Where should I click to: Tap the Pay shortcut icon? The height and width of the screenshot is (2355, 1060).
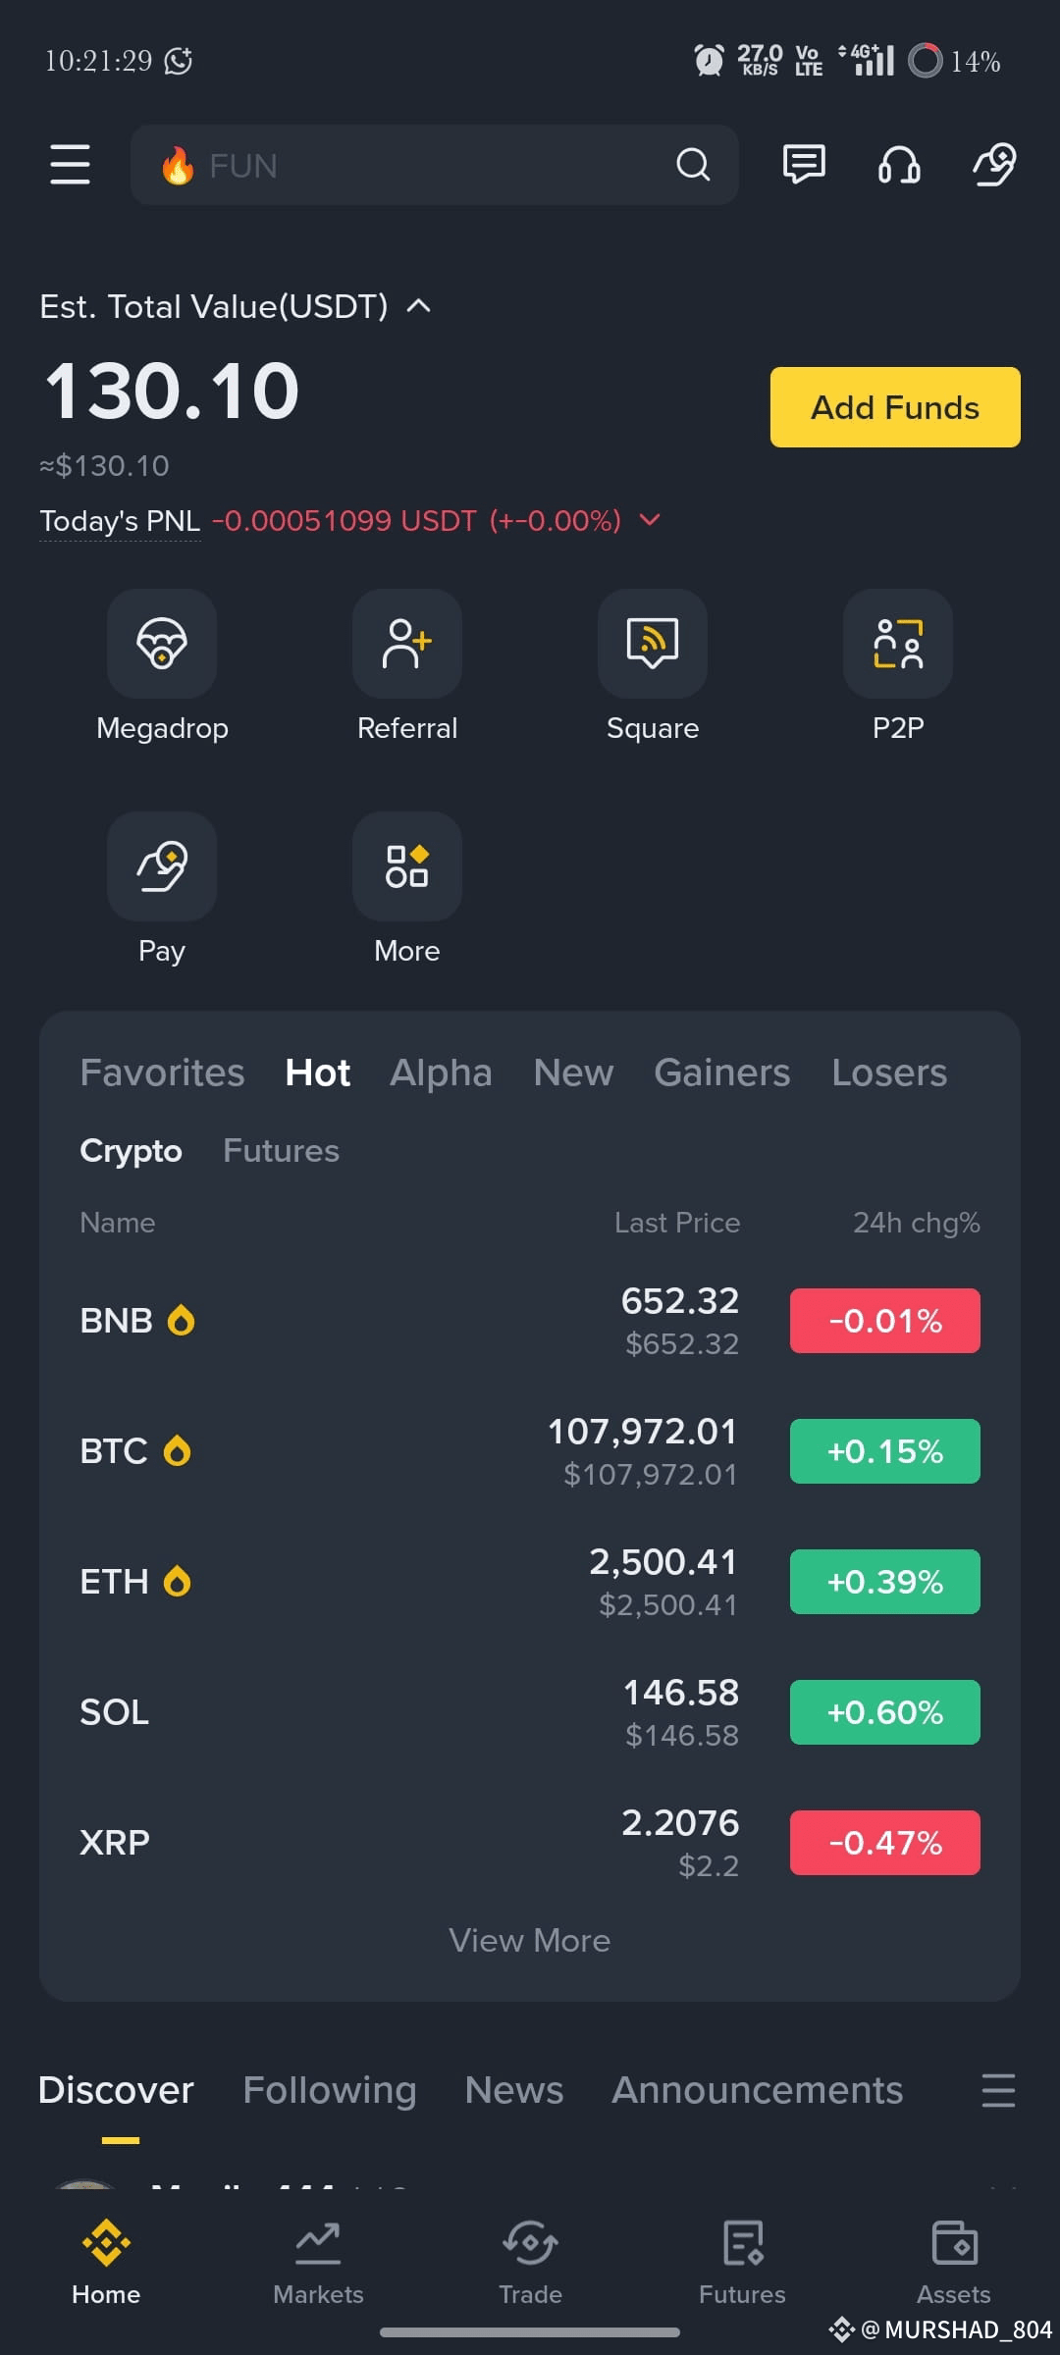click(x=162, y=866)
